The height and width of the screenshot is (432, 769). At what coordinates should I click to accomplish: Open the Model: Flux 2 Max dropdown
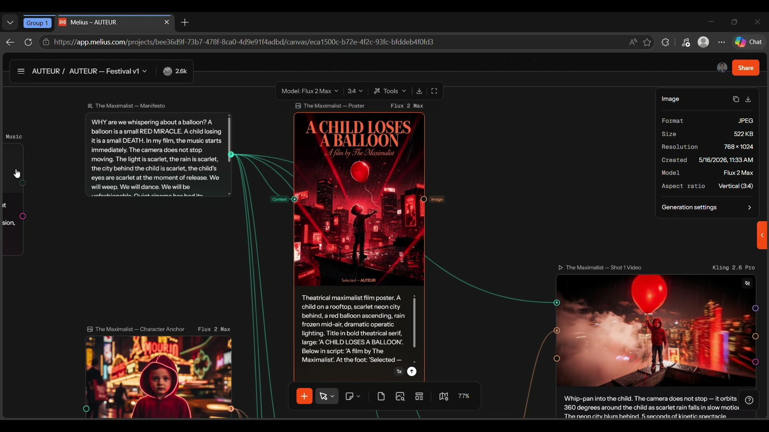coord(310,91)
